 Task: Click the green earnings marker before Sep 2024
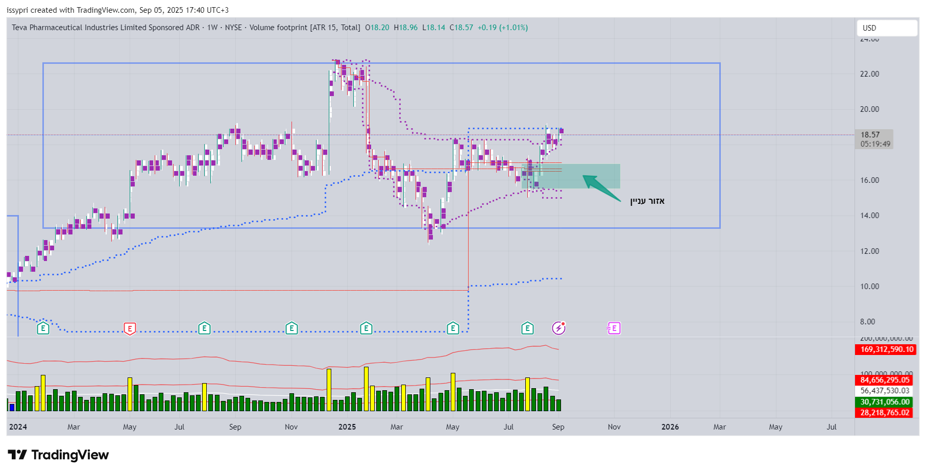point(204,328)
